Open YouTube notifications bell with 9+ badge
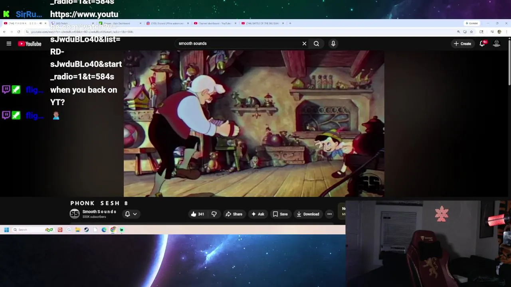Image resolution: width=511 pixels, height=287 pixels. pyautogui.click(x=482, y=43)
